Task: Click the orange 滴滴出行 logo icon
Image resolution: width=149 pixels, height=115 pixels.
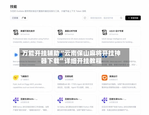Action: [105, 78]
